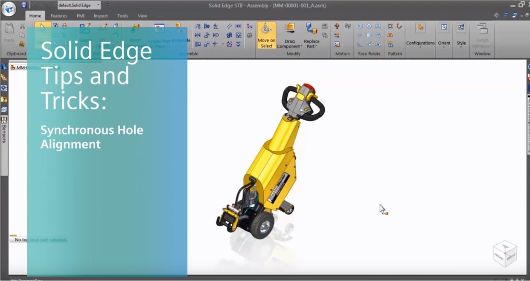Click the red mirror-like icon right of Assemble relationships
This screenshot has height=281, width=530.
pos(250,26)
